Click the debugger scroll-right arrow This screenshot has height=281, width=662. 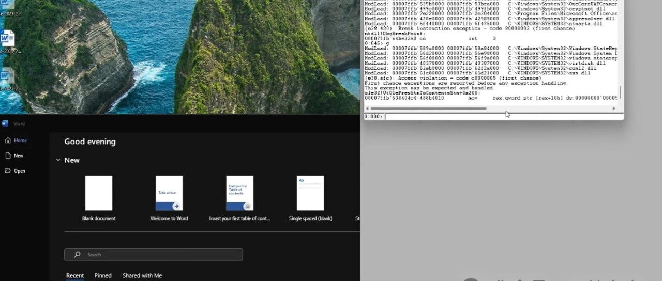614,108
